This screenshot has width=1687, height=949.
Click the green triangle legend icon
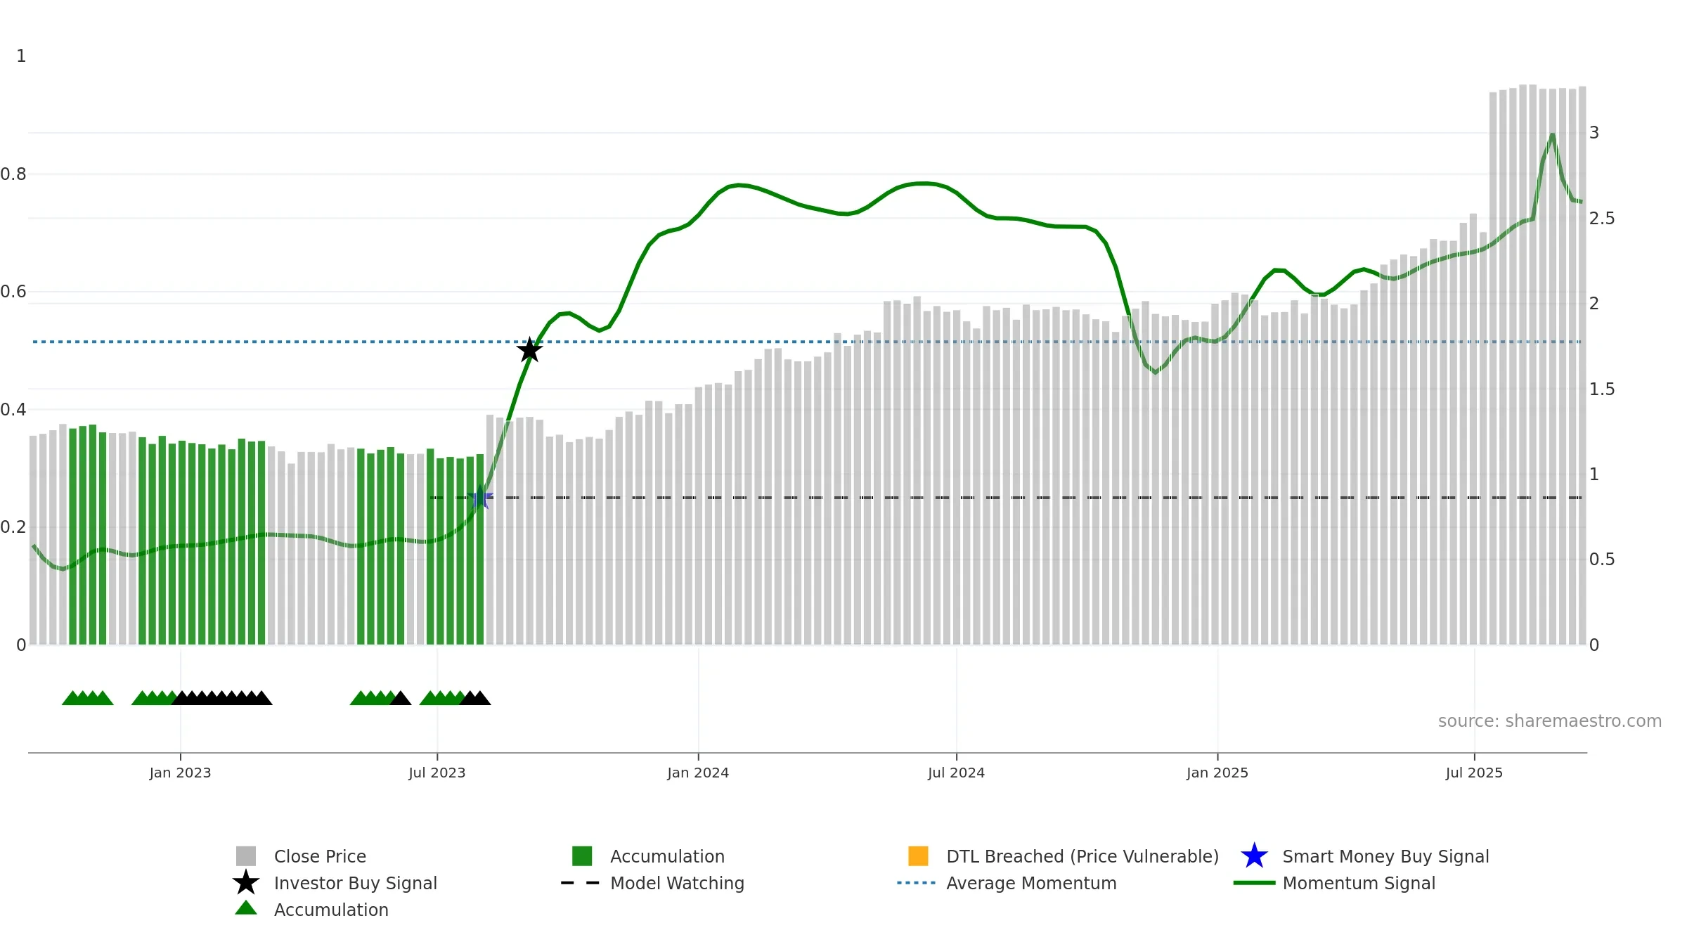pyautogui.click(x=246, y=908)
